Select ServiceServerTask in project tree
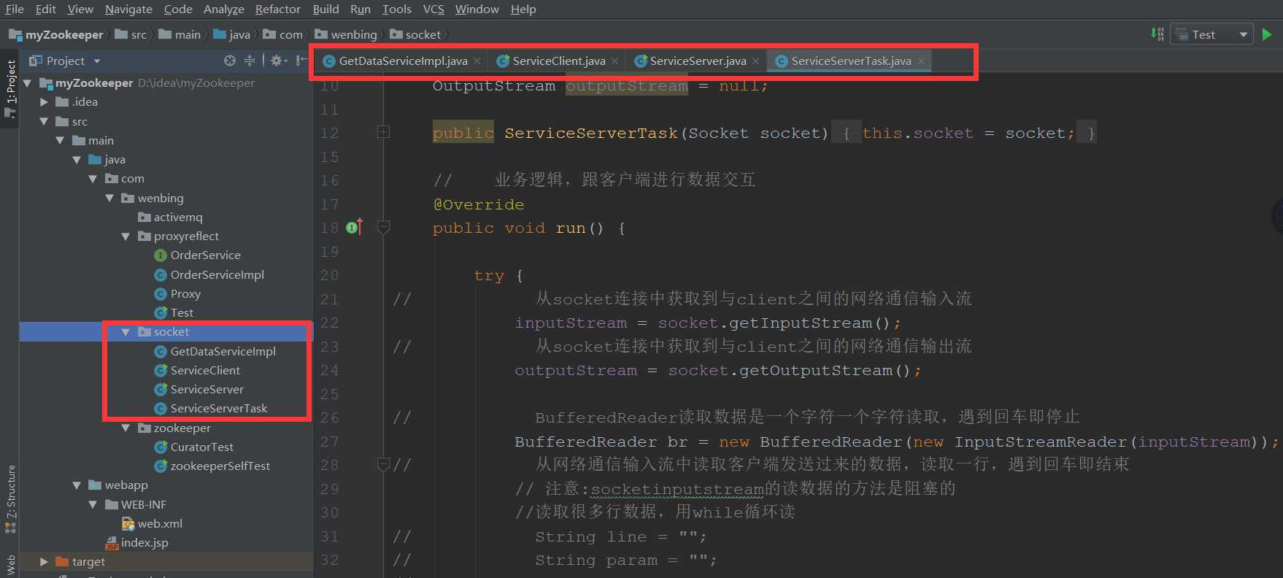The width and height of the screenshot is (1283, 578). point(210,408)
